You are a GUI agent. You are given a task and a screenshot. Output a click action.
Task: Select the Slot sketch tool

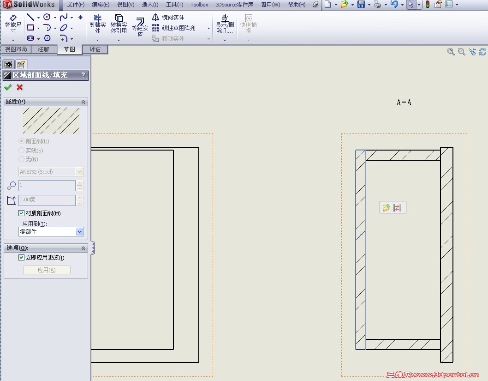(x=30, y=38)
